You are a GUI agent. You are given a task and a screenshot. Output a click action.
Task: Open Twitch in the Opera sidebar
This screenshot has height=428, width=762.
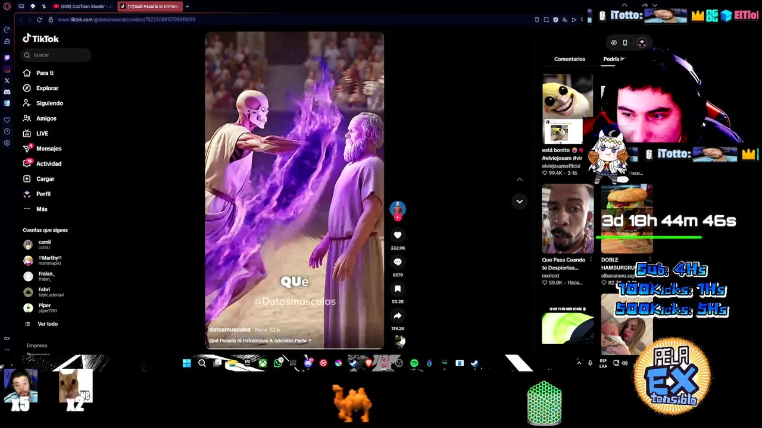click(7, 58)
